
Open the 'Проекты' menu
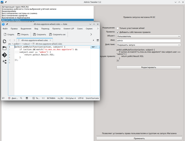pyautogui.click(x=56, y=29)
